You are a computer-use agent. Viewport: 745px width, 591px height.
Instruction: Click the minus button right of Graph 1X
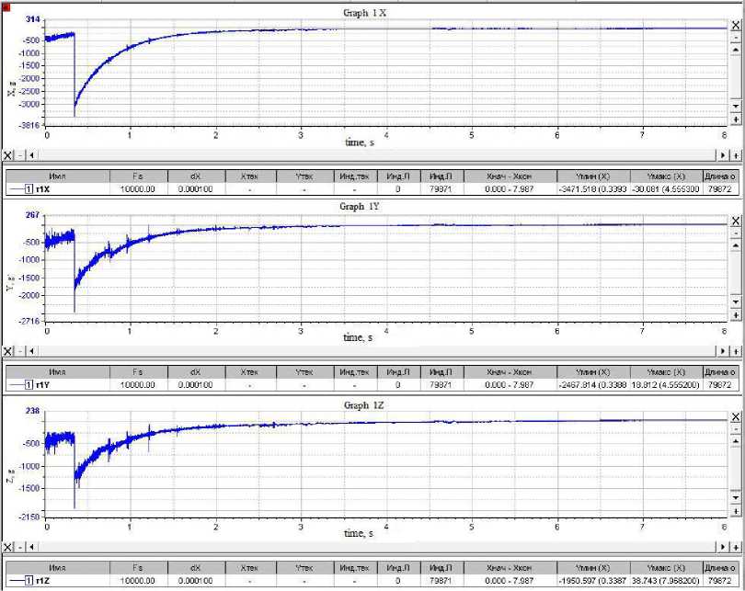pyautogui.click(x=736, y=38)
